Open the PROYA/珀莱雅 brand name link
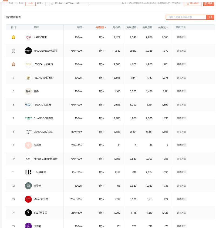Viewport: 216px width, 228px height. [x=42, y=105]
